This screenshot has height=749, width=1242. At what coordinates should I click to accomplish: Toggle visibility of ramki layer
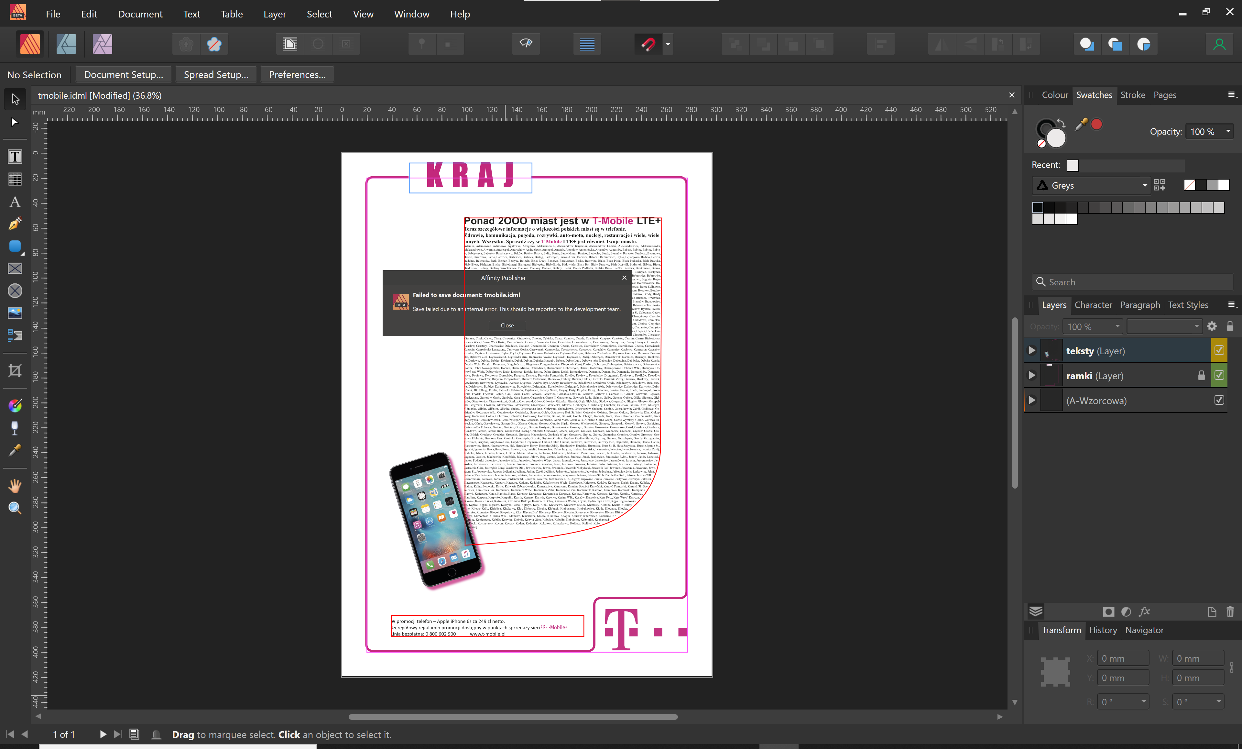[x=1219, y=375]
